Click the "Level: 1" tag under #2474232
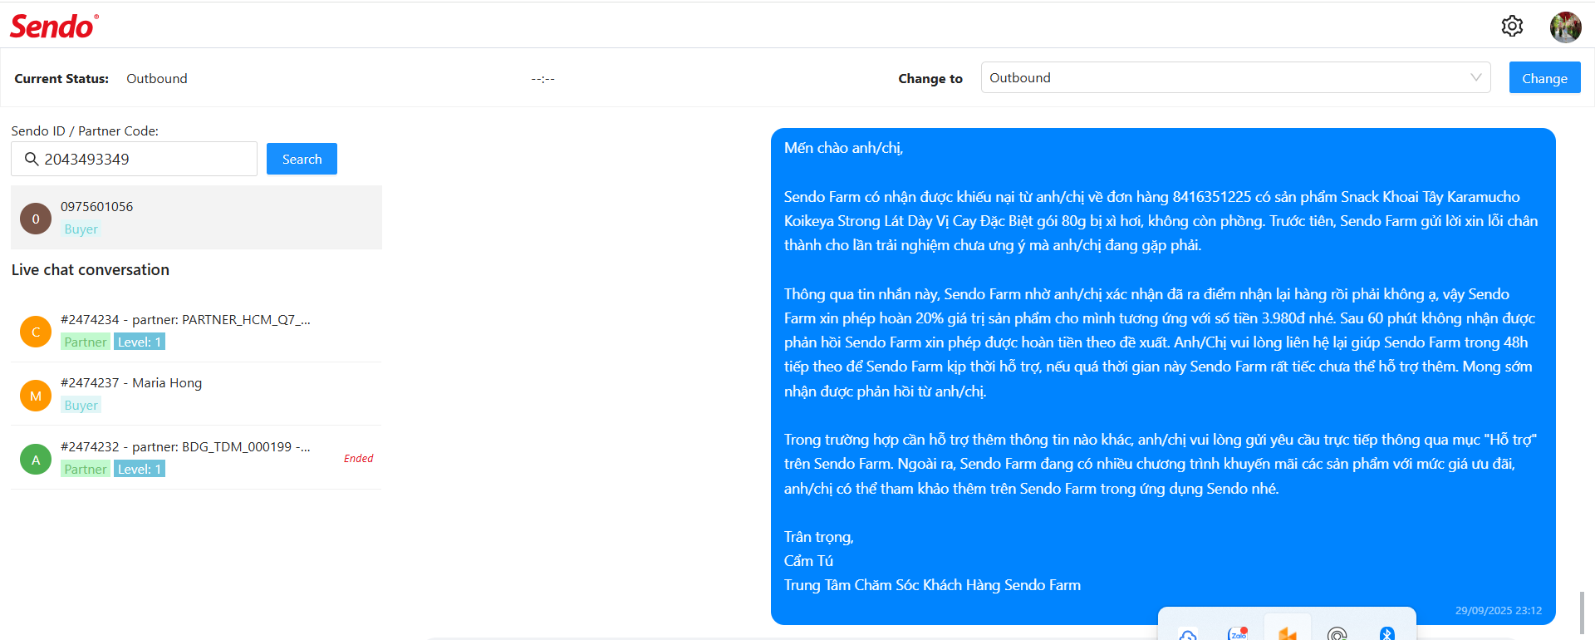Viewport: 1595px width, 640px height. [x=140, y=469]
